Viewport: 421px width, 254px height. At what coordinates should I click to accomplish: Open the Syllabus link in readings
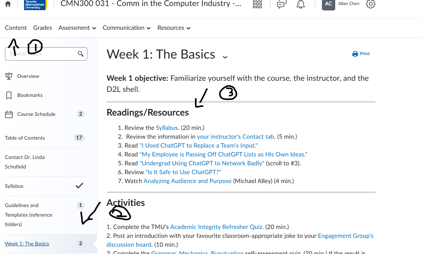point(167,128)
